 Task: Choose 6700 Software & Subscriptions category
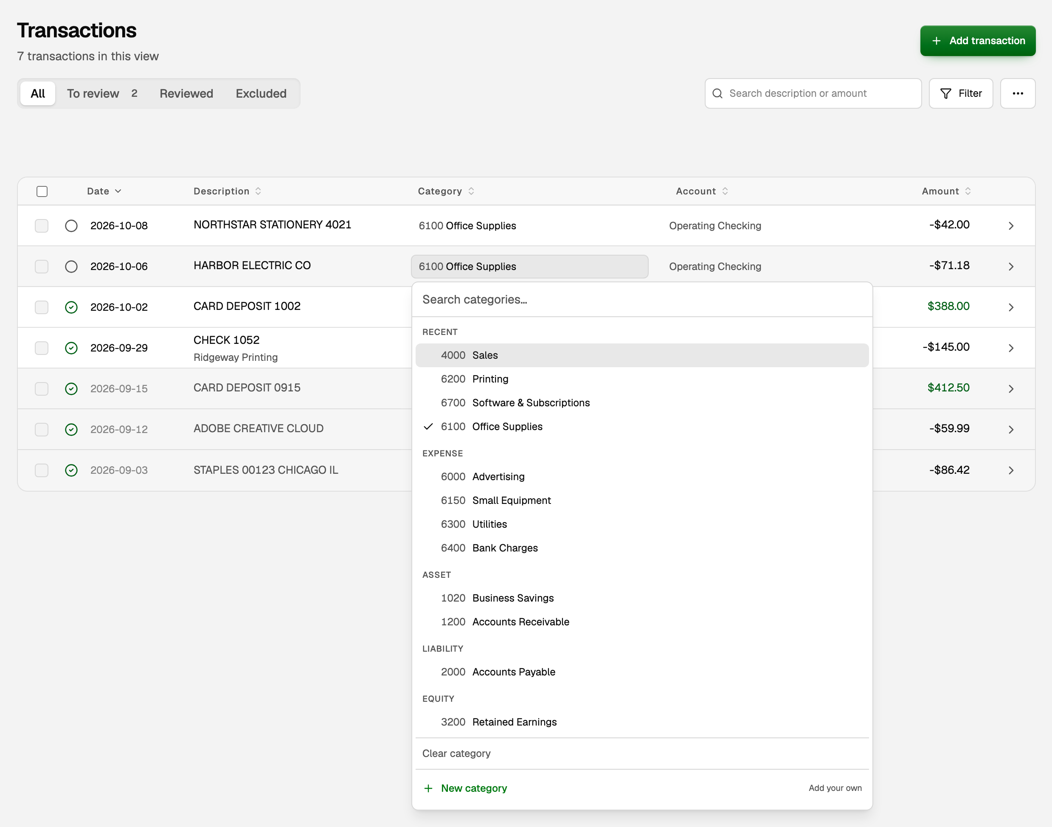pos(642,403)
